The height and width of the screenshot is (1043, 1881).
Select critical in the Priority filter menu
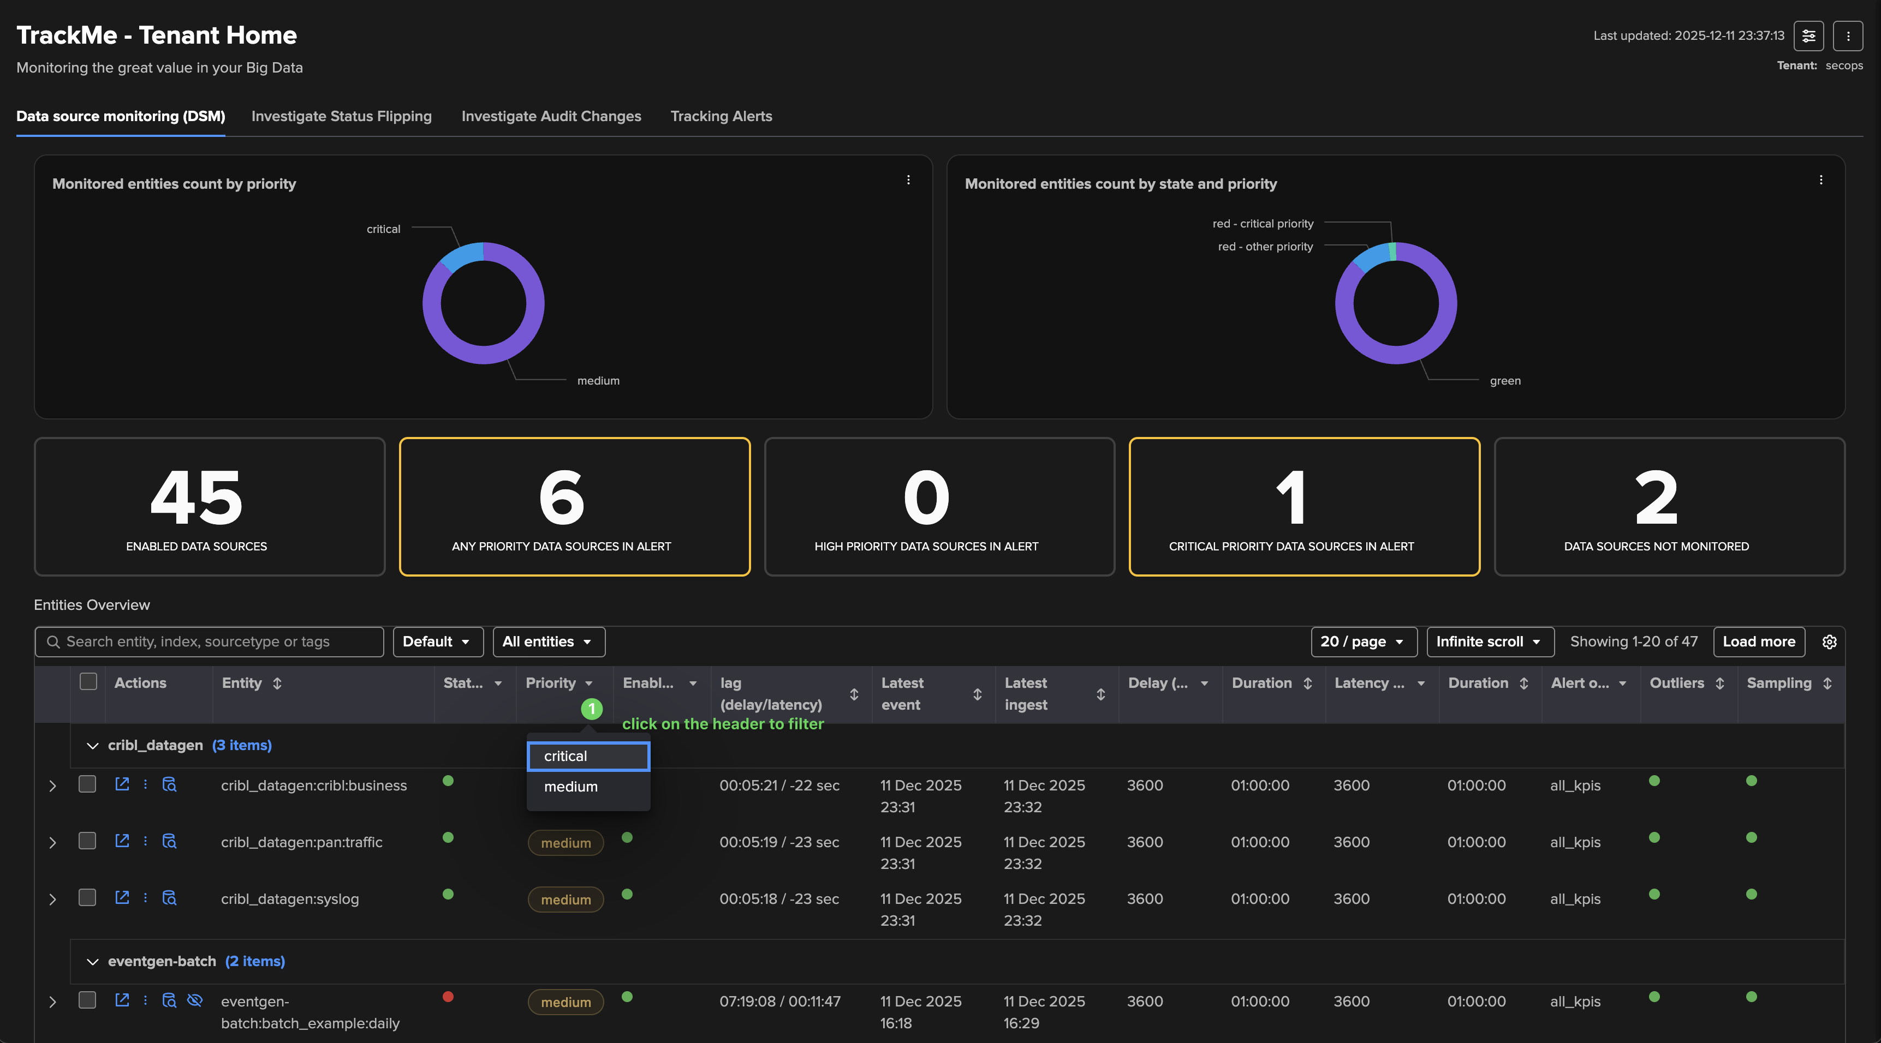[588, 756]
